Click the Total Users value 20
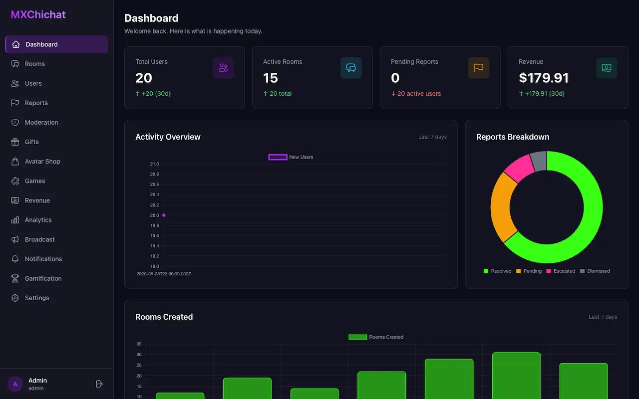This screenshot has height=399, width=639. pyautogui.click(x=144, y=78)
